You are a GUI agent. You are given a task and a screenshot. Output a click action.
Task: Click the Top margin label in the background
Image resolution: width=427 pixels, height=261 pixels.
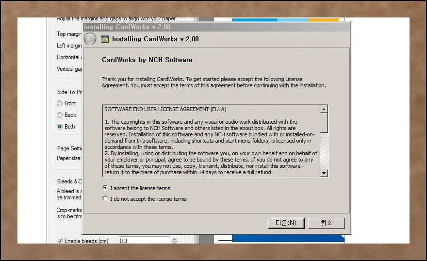[68, 34]
